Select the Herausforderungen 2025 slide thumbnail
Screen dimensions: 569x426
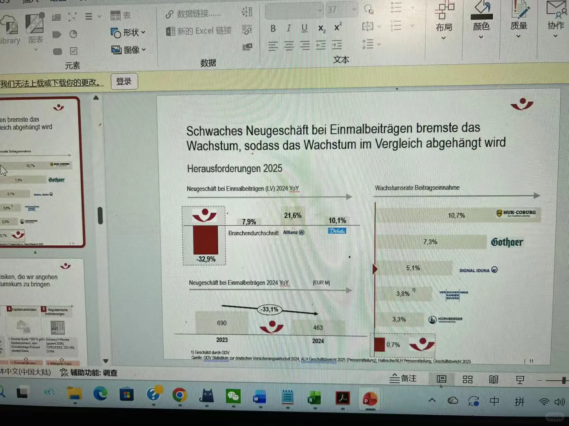(41, 172)
